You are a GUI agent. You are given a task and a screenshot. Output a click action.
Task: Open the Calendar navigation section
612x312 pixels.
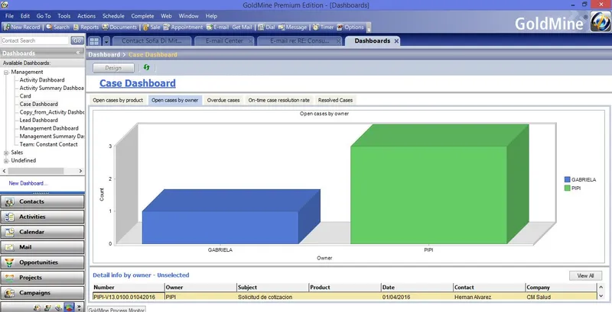click(x=42, y=232)
